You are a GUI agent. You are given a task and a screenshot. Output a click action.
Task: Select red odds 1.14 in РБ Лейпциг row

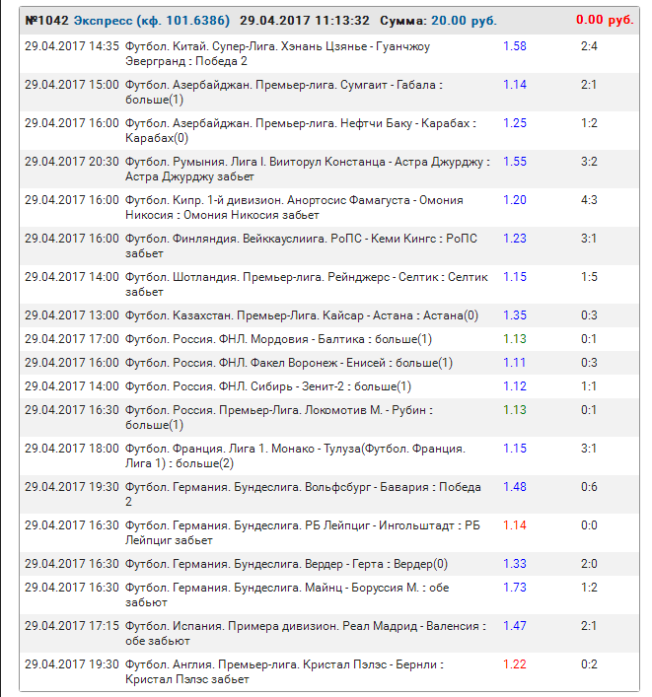click(x=515, y=525)
